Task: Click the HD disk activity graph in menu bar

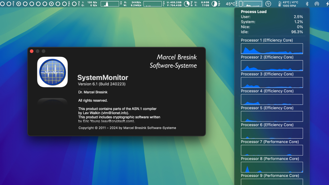Action: [152, 4]
